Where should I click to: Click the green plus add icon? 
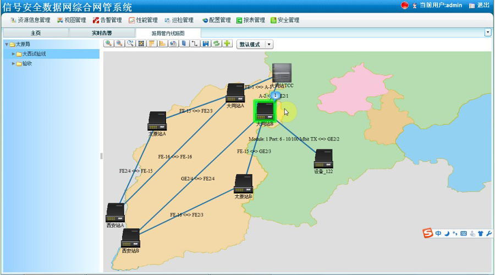pyautogui.click(x=227, y=43)
